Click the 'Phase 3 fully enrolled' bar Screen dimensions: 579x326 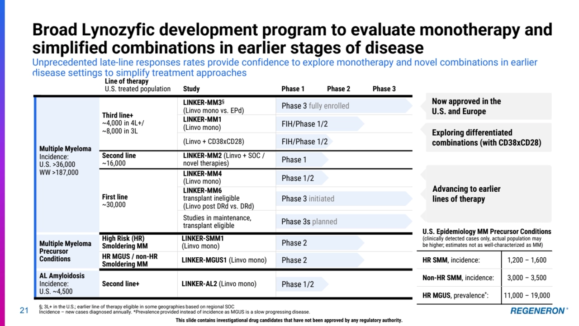344,106
